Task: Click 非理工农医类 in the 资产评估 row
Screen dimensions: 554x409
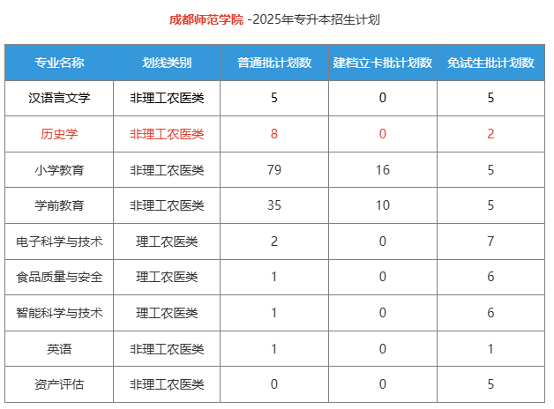Action: [167, 384]
